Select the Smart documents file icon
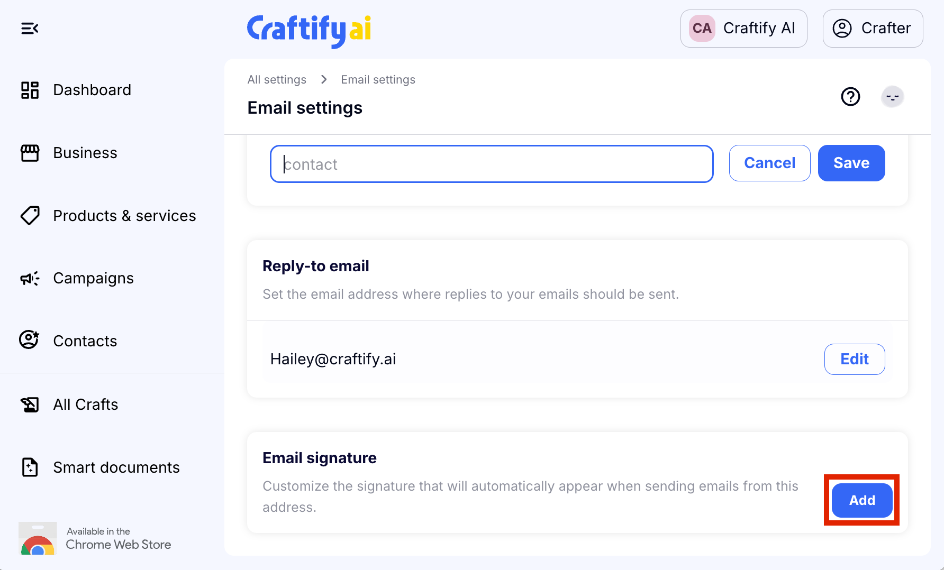 [x=30, y=467]
